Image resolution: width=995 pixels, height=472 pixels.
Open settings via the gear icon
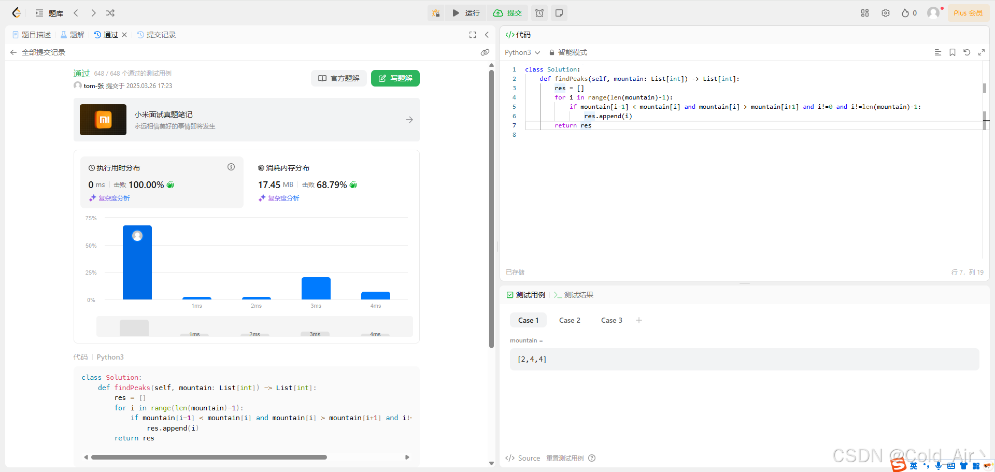[x=886, y=13]
